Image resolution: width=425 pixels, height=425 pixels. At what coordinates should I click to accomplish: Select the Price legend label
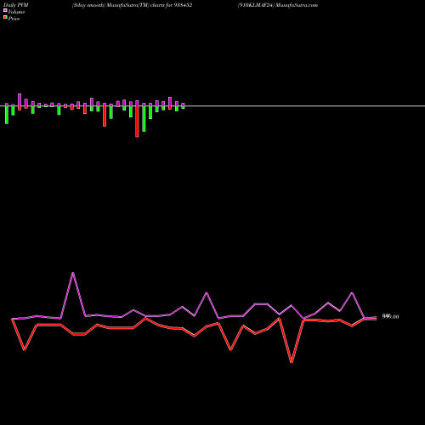(x=14, y=19)
